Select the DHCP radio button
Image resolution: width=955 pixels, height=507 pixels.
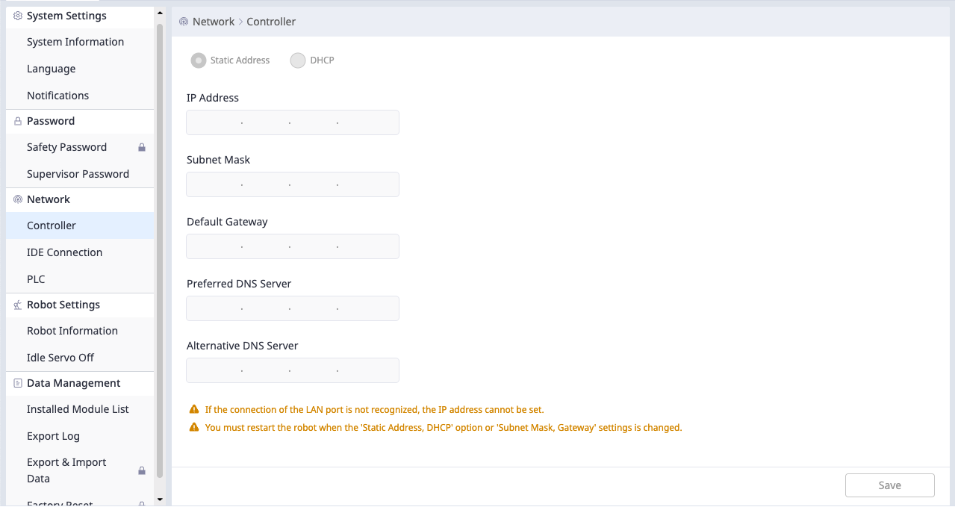click(x=298, y=60)
